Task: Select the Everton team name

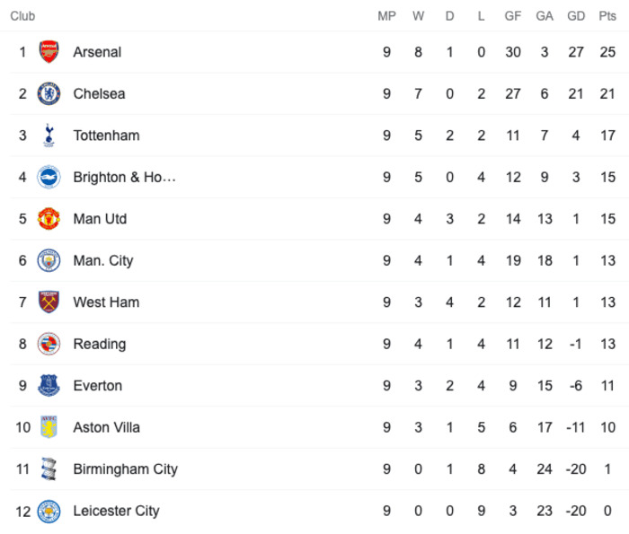Action: pyautogui.click(x=97, y=386)
